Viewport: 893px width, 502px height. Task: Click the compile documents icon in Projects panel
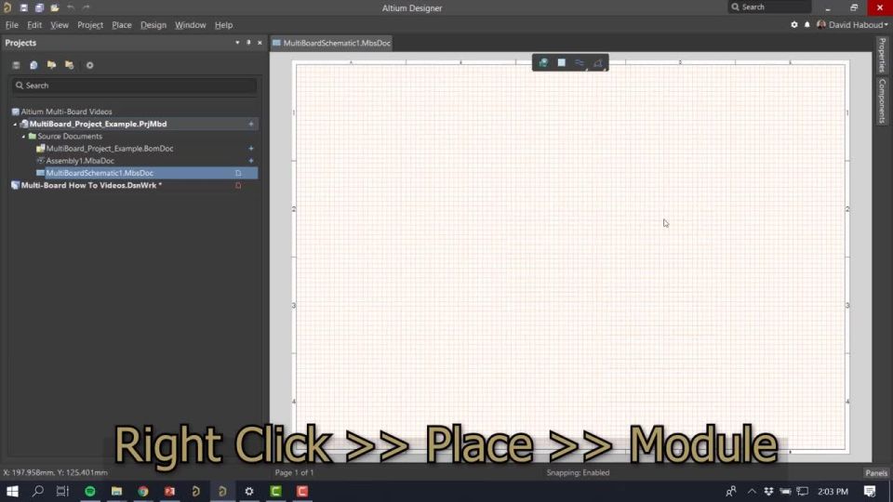point(33,65)
